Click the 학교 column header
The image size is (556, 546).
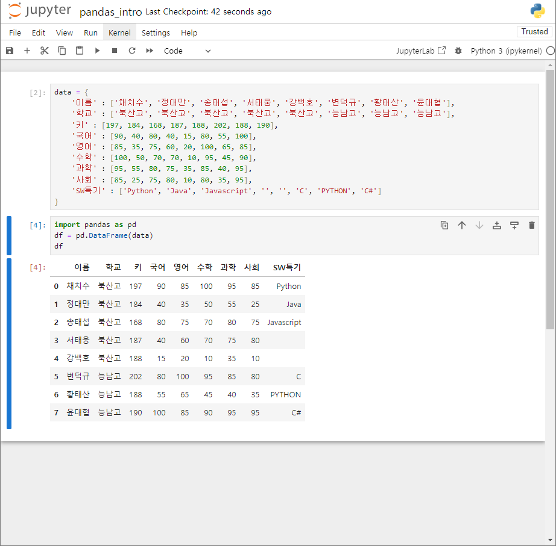pyautogui.click(x=113, y=267)
